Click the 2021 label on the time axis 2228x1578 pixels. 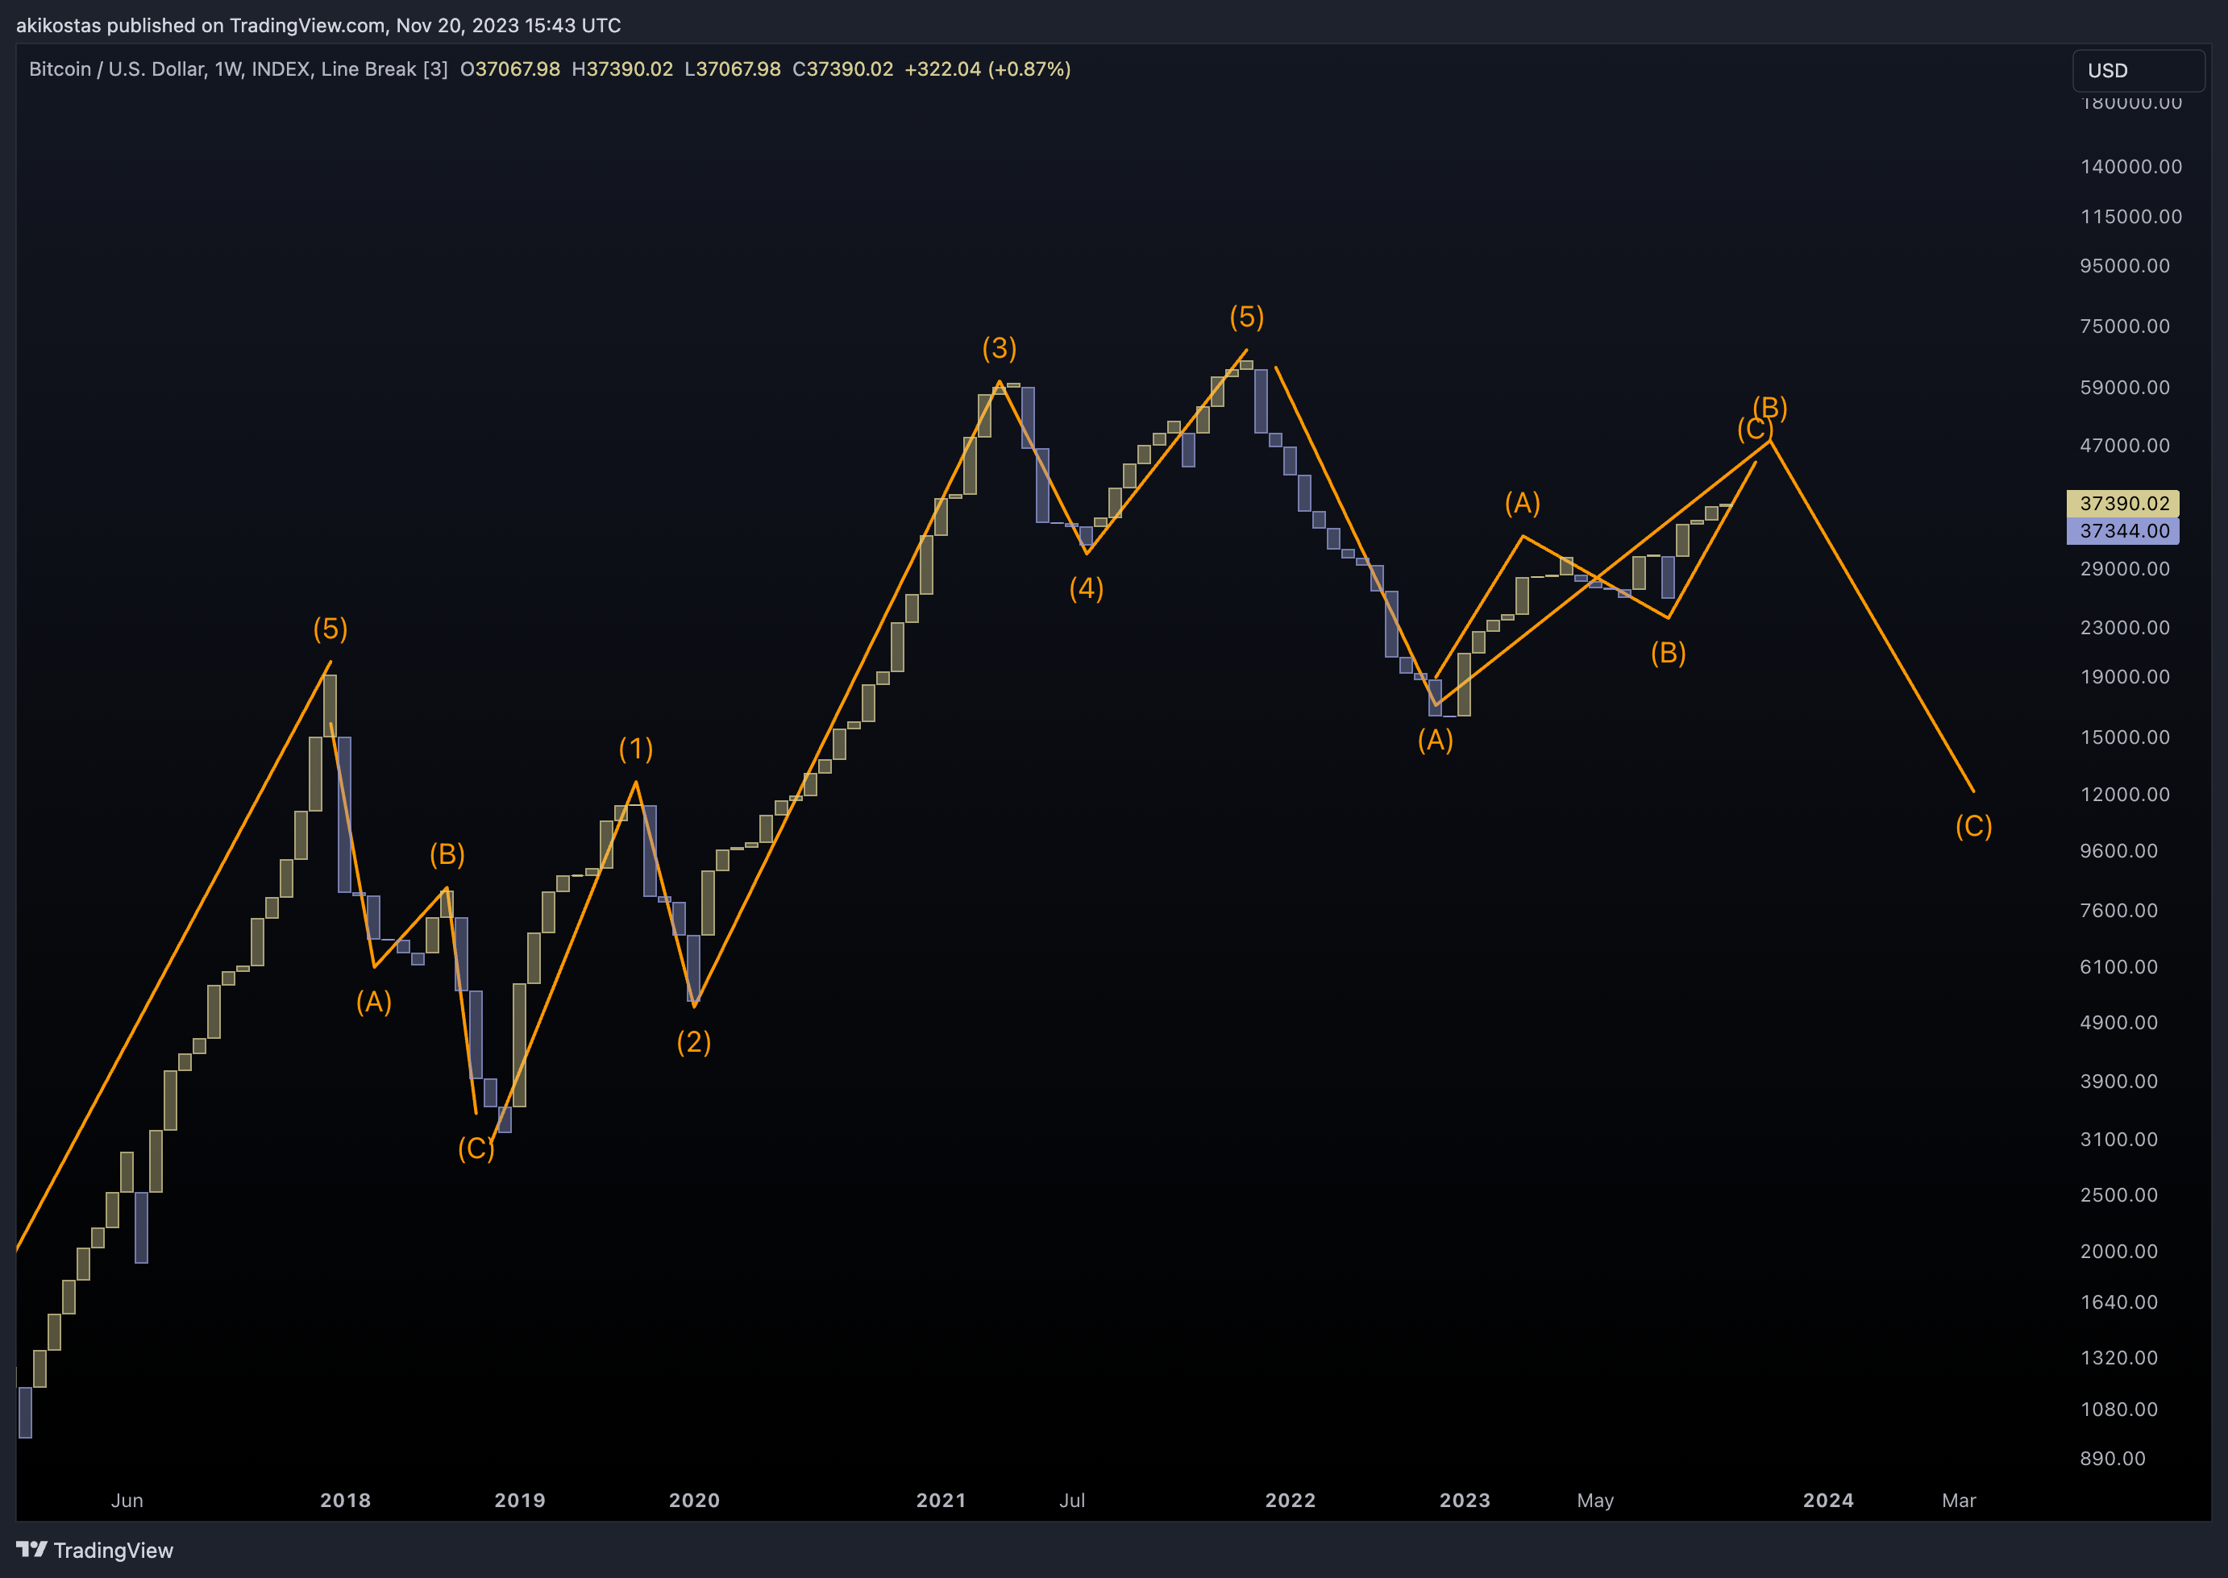point(941,1501)
